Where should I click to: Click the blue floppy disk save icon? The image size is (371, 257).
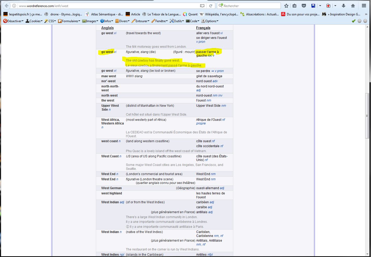313,6
